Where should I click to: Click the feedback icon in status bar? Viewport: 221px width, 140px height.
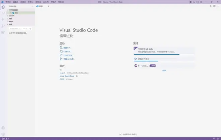pyautogui.click(x=214, y=139)
